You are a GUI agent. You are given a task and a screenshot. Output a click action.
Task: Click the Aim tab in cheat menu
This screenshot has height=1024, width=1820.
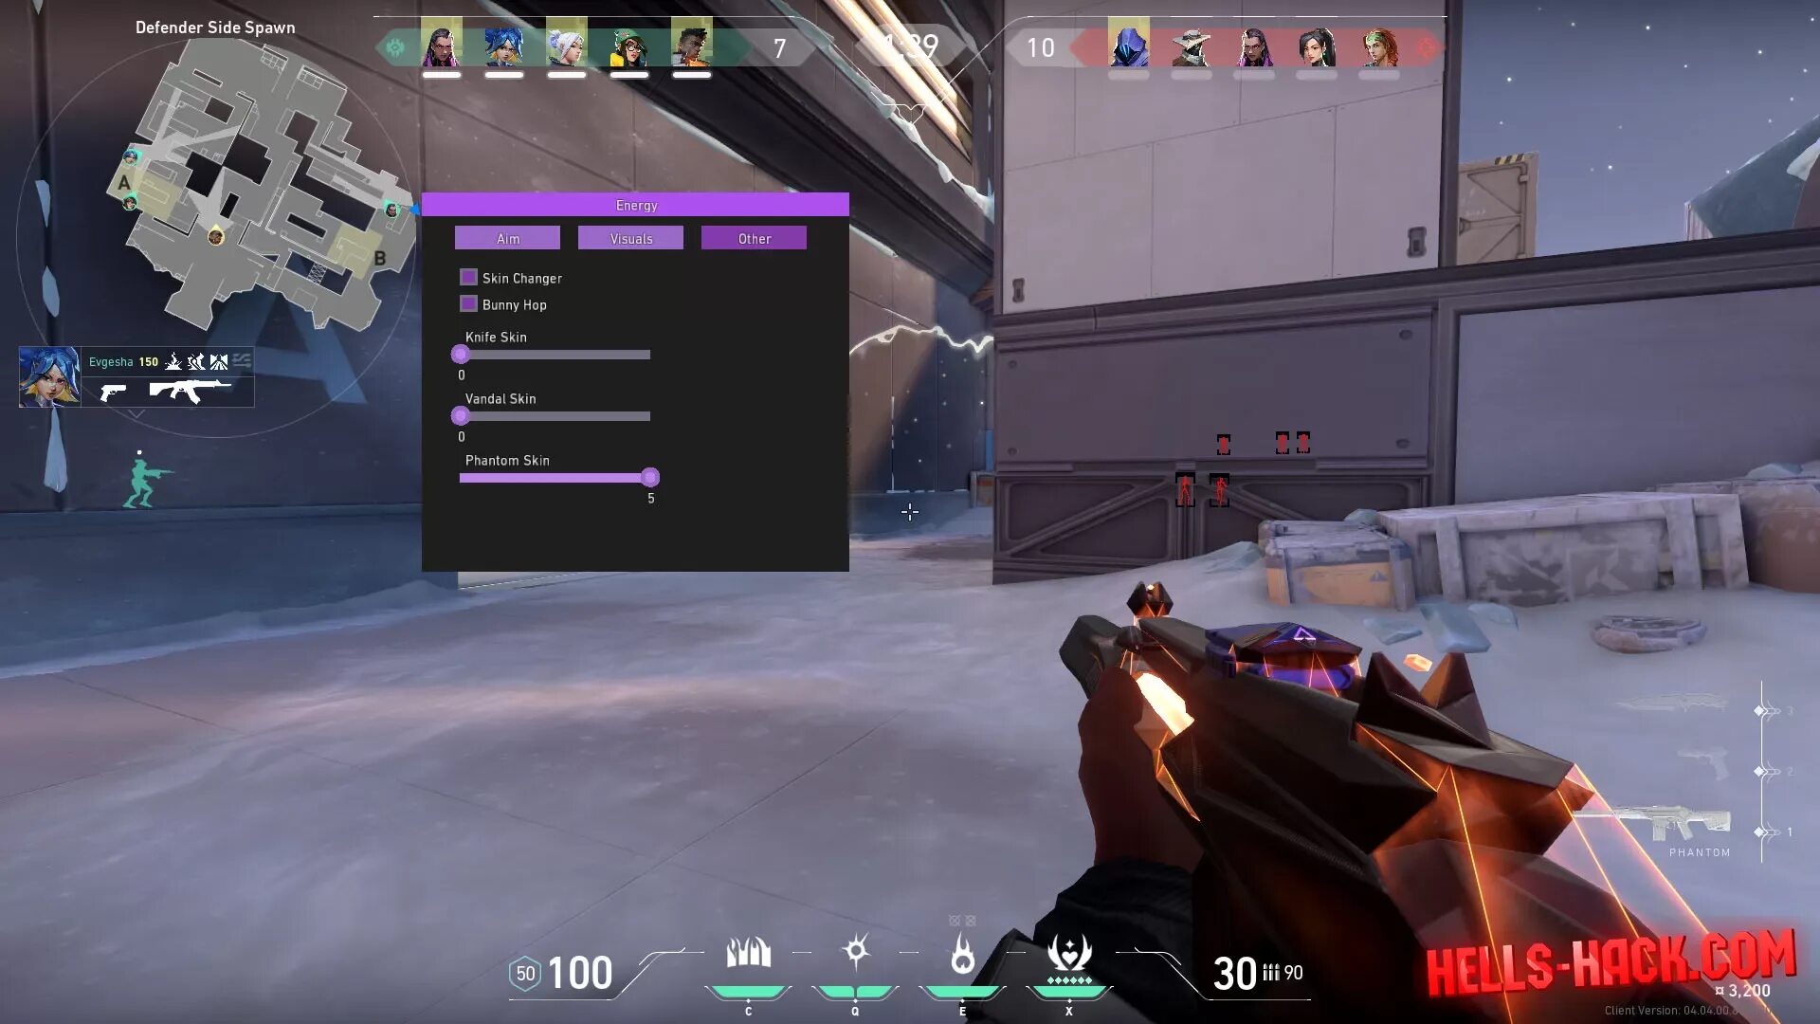507,239
